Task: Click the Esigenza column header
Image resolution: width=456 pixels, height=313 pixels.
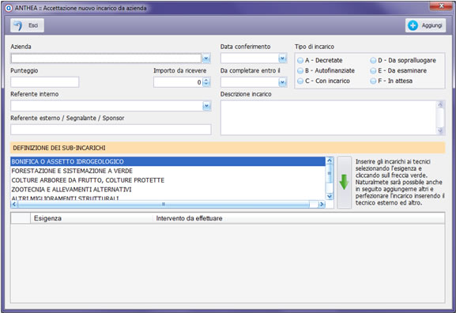Action: (x=92, y=218)
